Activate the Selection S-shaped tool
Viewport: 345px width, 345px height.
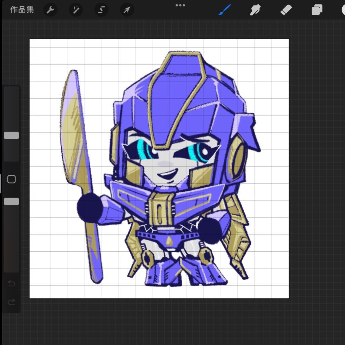pos(101,10)
